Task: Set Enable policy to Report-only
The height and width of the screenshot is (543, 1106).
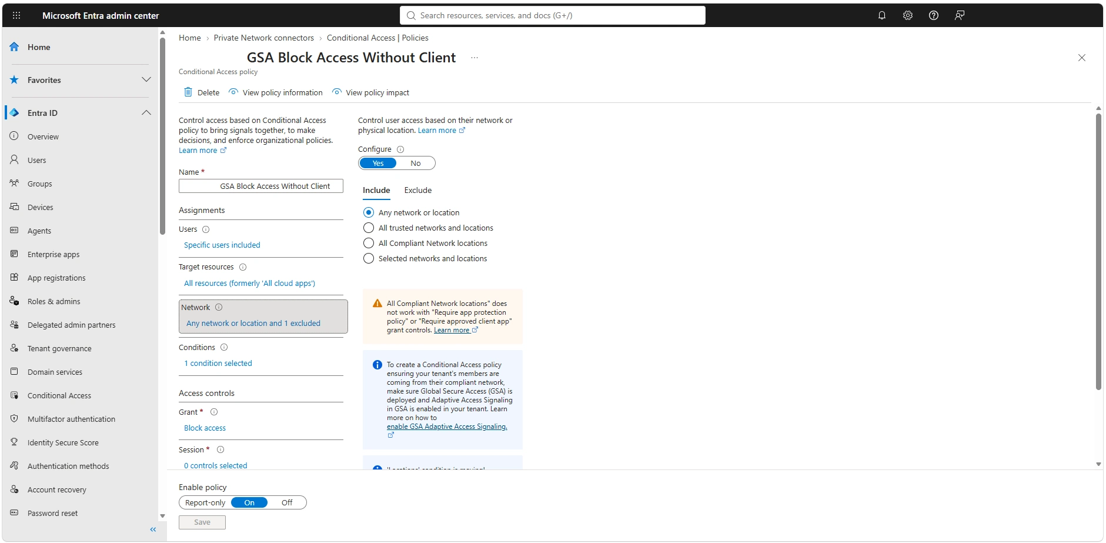Action: pyautogui.click(x=205, y=503)
